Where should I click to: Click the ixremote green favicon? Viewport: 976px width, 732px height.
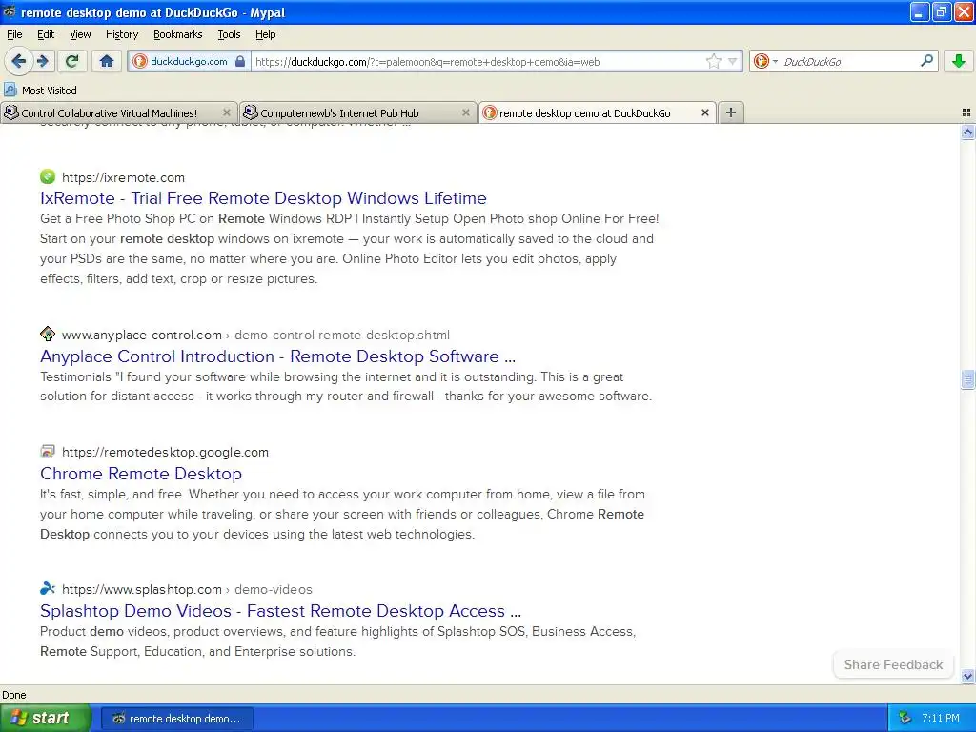tap(48, 176)
